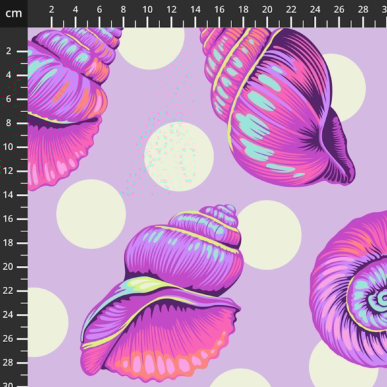Select the 10 mark on the vertical ruler
Viewport: 387px width, 387px height.
(9, 147)
